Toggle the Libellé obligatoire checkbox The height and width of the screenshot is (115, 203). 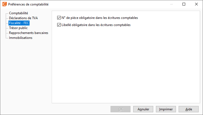click(59, 25)
